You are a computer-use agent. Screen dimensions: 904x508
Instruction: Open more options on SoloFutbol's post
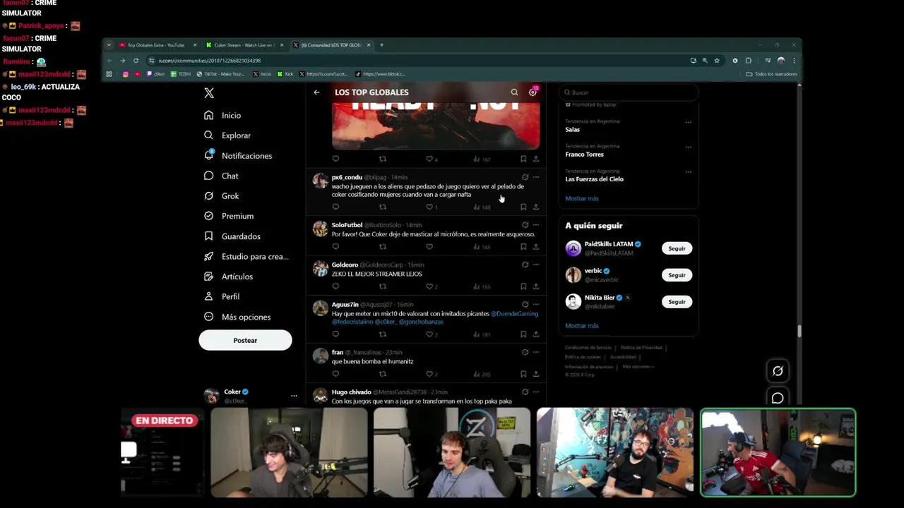click(x=536, y=225)
